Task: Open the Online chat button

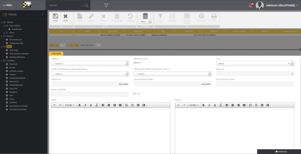Action: pos(281,151)
